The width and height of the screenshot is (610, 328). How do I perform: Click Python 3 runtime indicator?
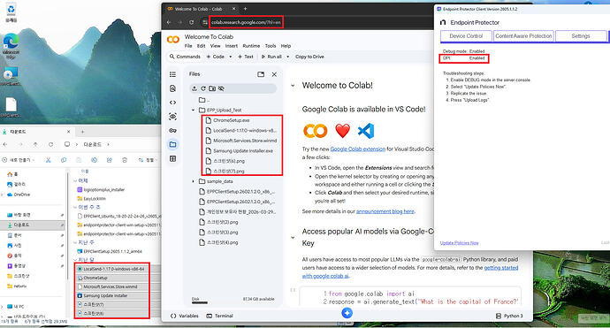[509, 316]
